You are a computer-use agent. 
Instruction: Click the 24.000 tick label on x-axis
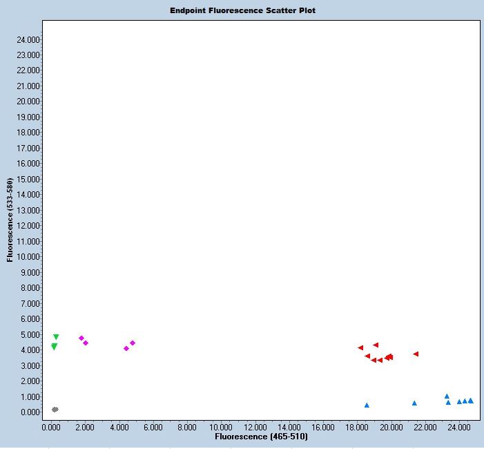click(x=459, y=427)
